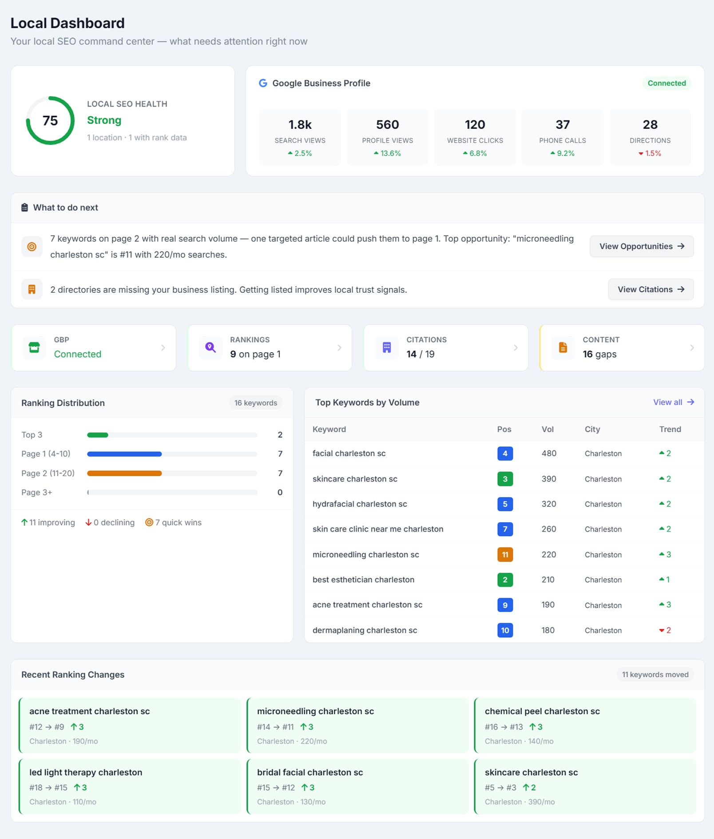Click the orange document Content icon
The image size is (714, 839).
click(563, 347)
